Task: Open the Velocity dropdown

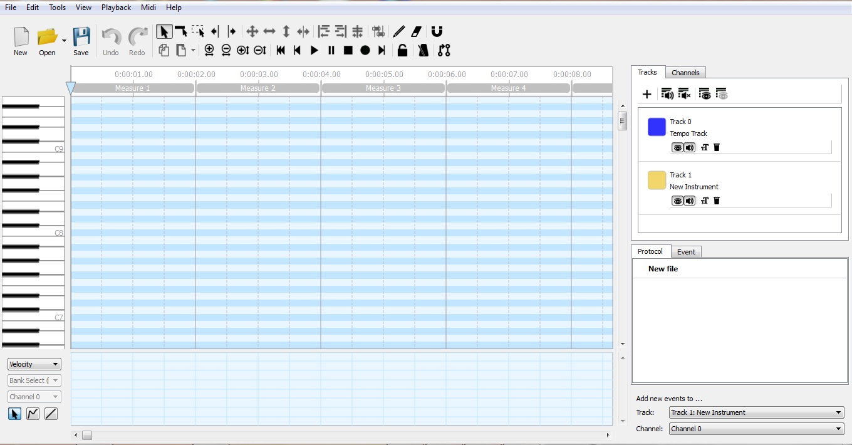Action: tap(34, 364)
